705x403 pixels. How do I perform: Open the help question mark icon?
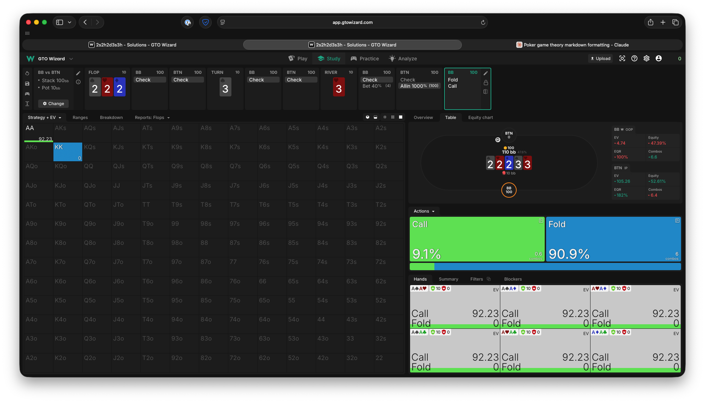click(634, 59)
